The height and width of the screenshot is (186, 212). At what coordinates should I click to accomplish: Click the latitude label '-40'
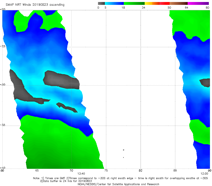pos(3,168)
